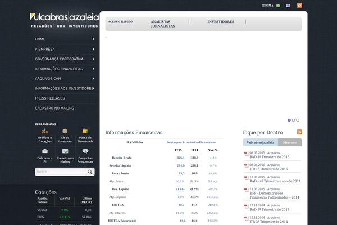Open RAD - 4º Trimestre e ano de 2014
337x225 pixels.
click(275, 181)
